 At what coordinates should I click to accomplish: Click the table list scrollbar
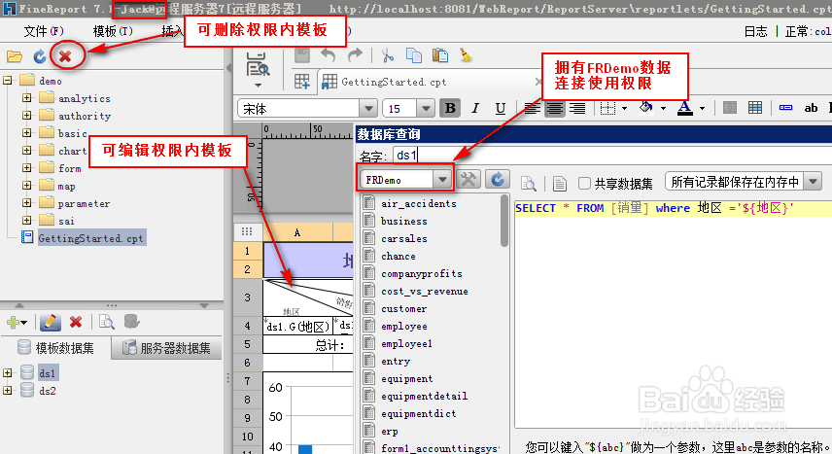(504, 221)
